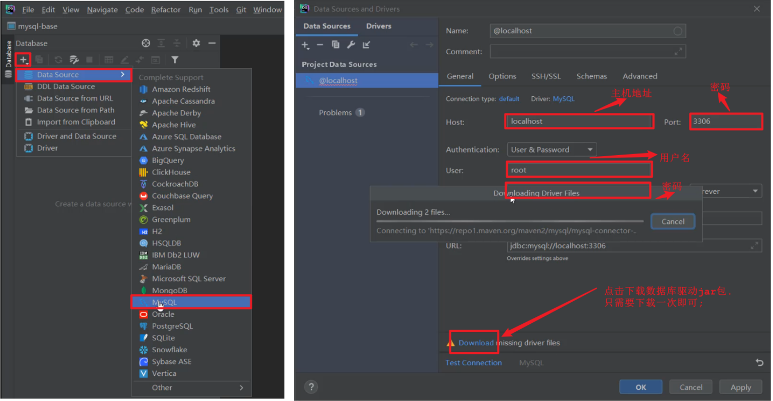
Task: Open the query console QL icon
Action: 156,60
